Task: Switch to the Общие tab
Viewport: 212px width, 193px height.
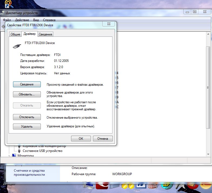Action: tap(15, 34)
